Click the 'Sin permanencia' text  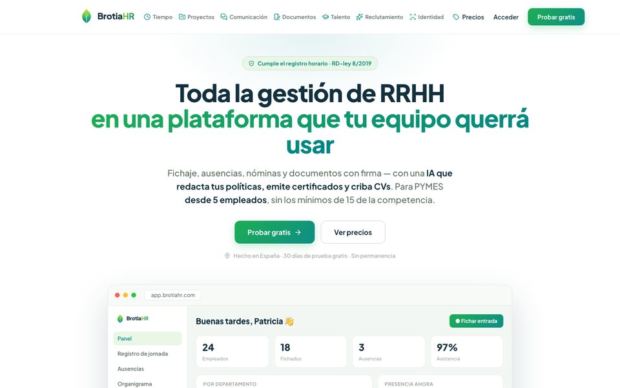(373, 256)
